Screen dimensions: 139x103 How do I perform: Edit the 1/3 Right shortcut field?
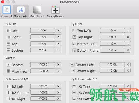point(43,99)
